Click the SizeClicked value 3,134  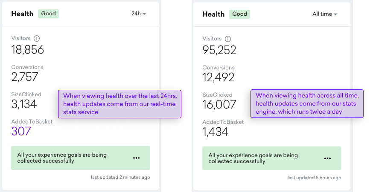[24, 104]
